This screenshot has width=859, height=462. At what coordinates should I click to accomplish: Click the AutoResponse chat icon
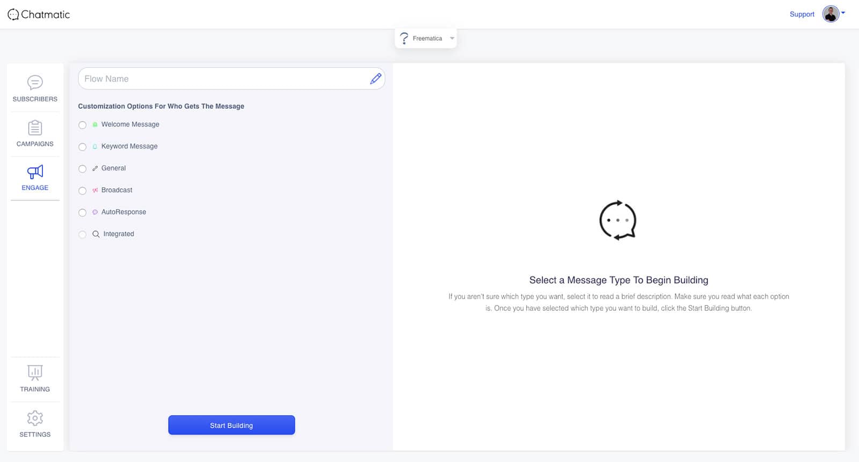point(95,212)
